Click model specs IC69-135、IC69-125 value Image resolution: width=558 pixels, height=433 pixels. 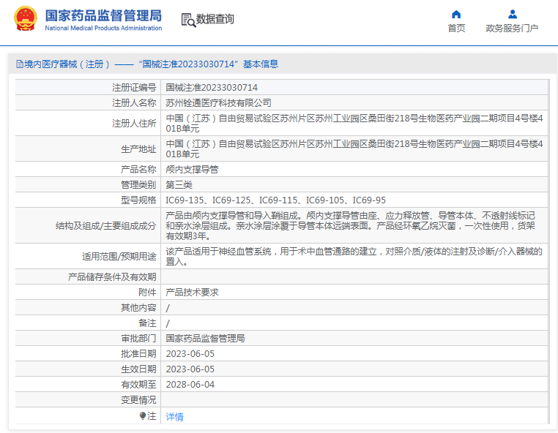coord(276,200)
